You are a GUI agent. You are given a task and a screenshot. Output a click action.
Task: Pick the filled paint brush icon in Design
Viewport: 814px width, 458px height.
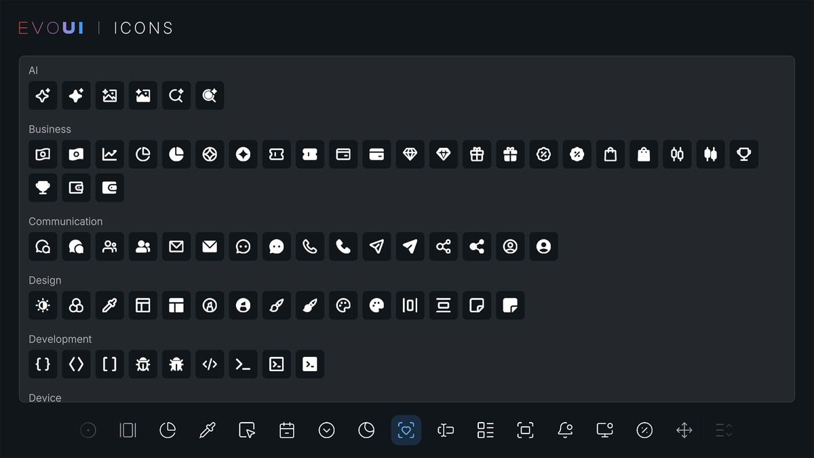pyautogui.click(x=309, y=306)
